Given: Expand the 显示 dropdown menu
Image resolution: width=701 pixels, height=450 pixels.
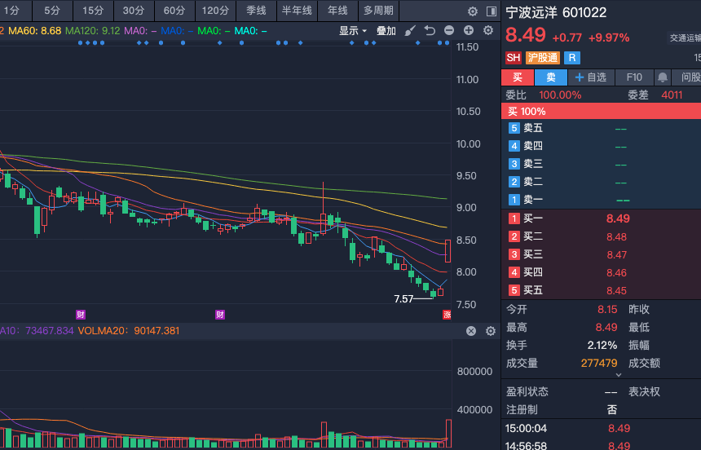Looking at the screenshot, I should tap(352, 31).
